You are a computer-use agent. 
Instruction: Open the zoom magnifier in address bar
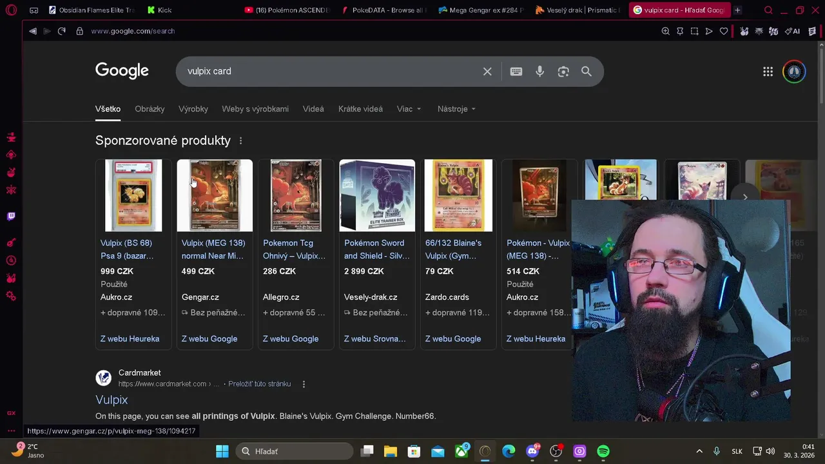click(666, 31)
